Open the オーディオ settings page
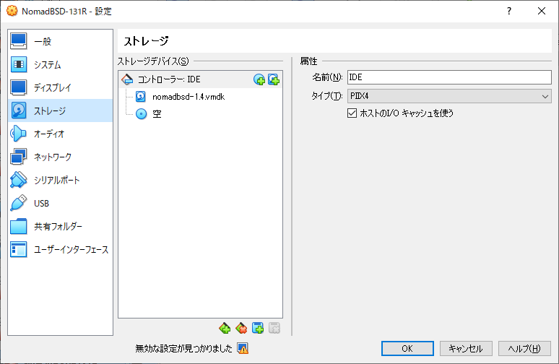The image size is (559, 364). click(x=60, y=134)
